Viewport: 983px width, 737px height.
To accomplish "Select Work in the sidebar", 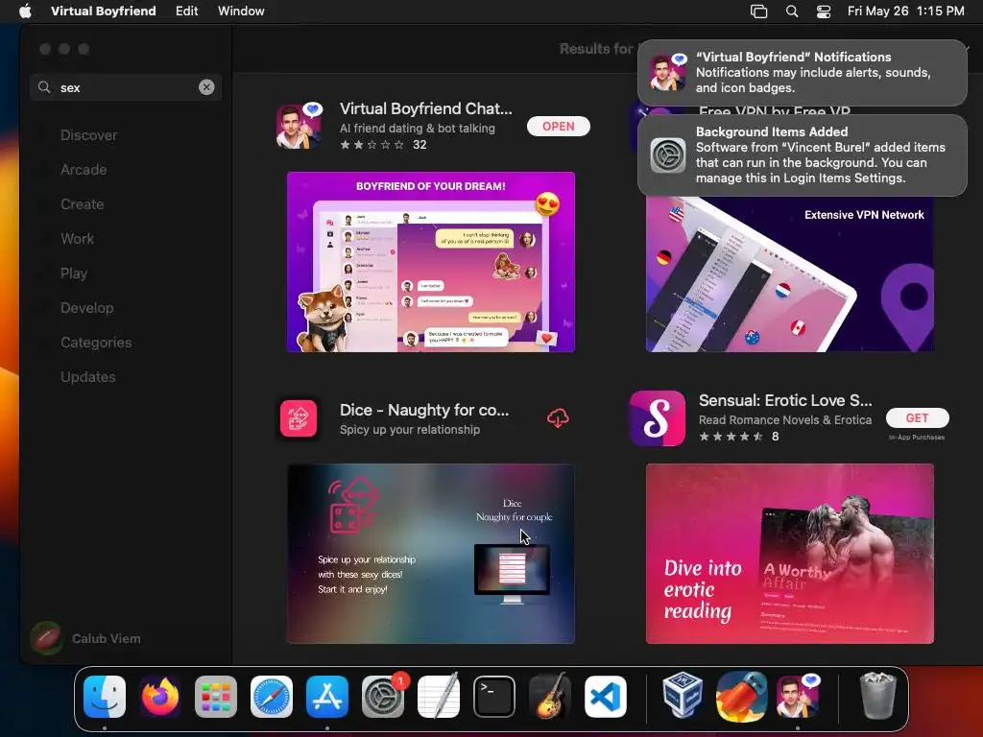I will [x=77, y=239].
